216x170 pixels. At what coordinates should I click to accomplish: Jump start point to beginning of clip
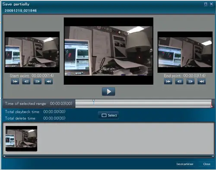[x=15, y=81]
